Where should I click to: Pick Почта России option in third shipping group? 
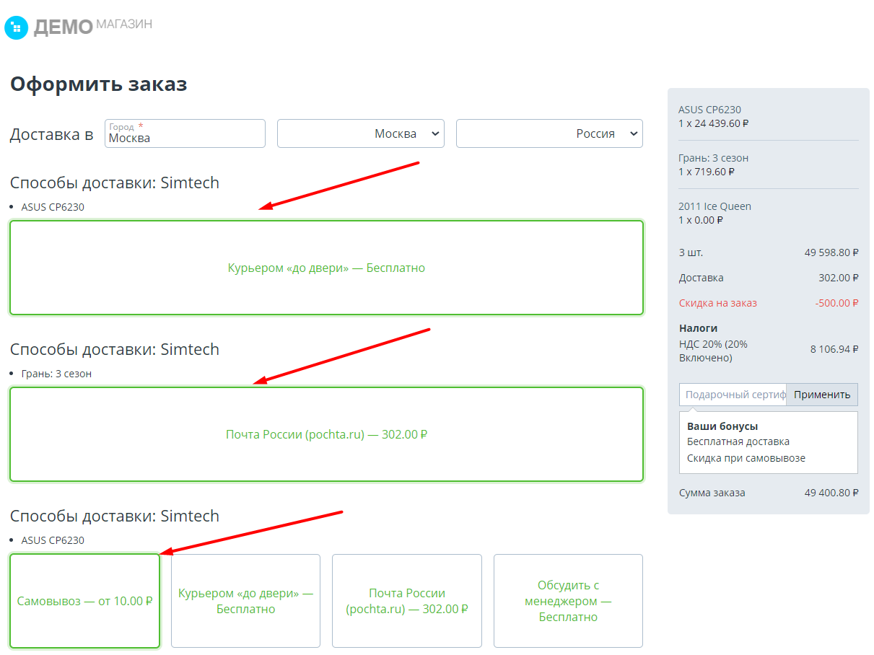click(x=407, y=601)
